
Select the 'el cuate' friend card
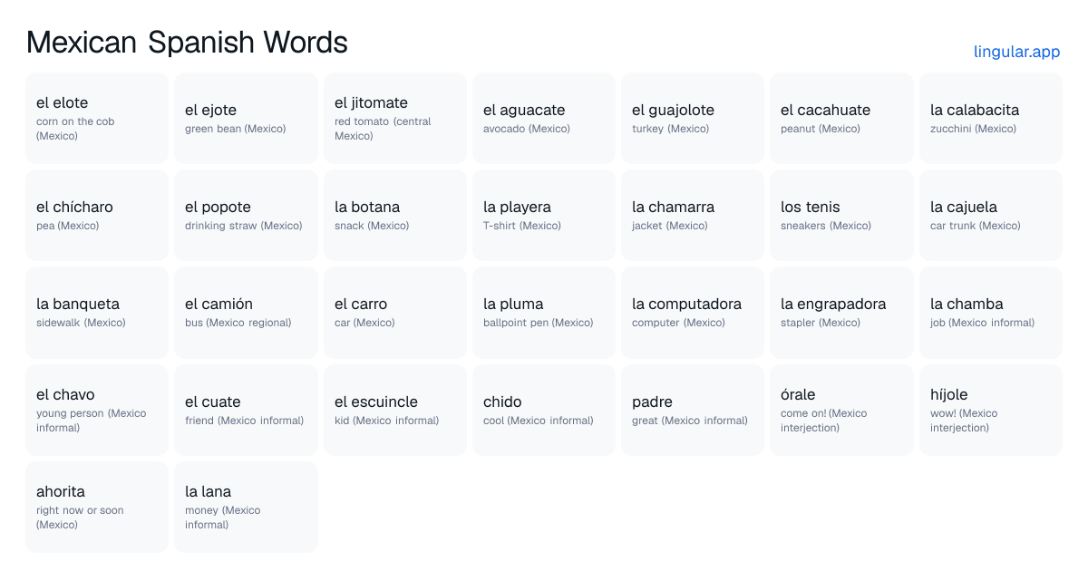point(246,410)
